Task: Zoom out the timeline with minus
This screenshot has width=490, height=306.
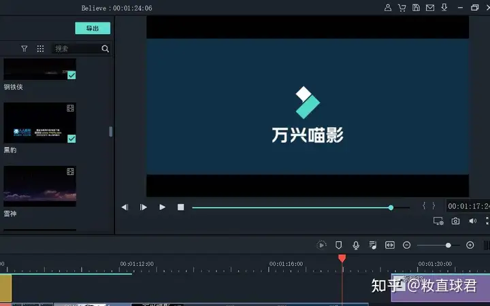Action: (x=406, y=245)
